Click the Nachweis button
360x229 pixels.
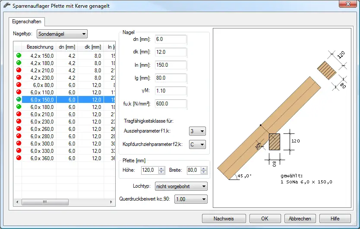tap(224, 219)
